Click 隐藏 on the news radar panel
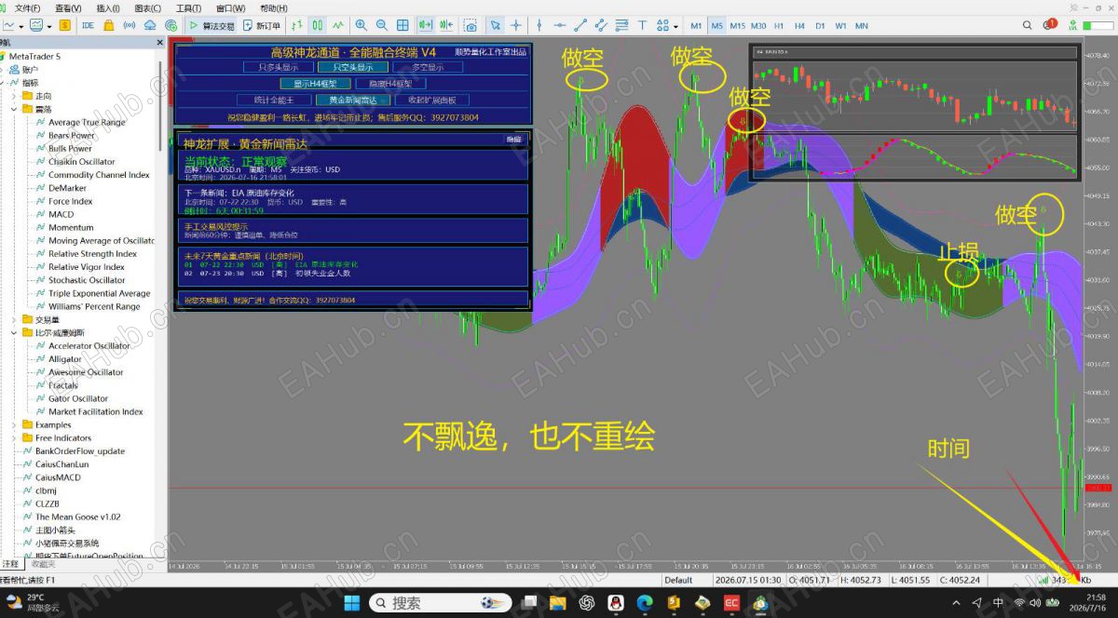The width and height of the screenshot is (1118, 618). click(513, 140)
